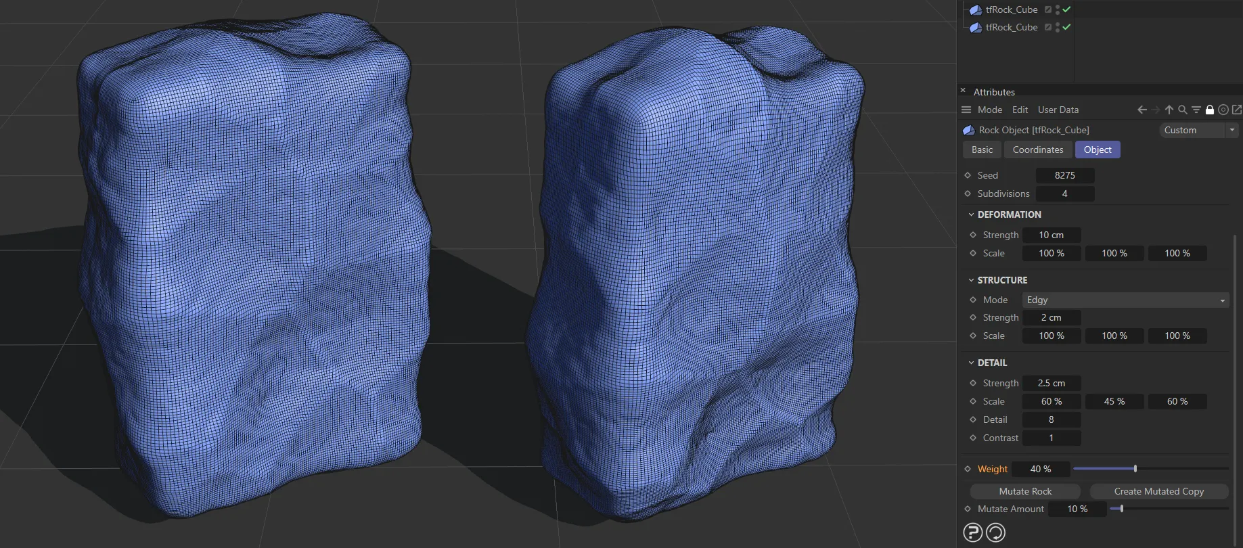Click the up arrow in Attributes header
The image size is (1243, 548).
[x=1169, y=110]
